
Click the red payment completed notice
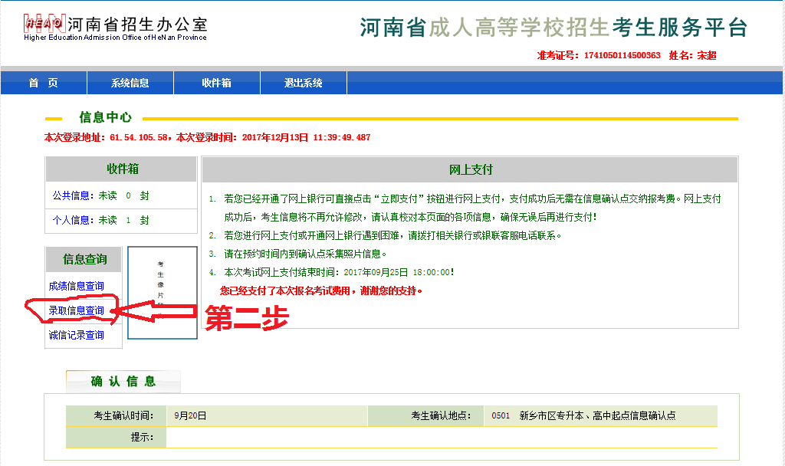tap(321, 291)
